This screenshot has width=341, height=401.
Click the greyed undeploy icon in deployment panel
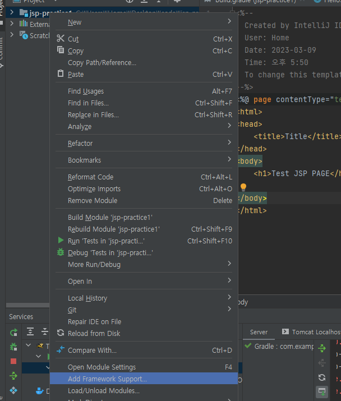click(322, 362)
